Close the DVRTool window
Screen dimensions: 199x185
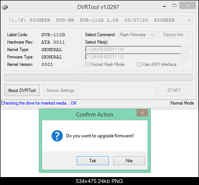[188, 5]
